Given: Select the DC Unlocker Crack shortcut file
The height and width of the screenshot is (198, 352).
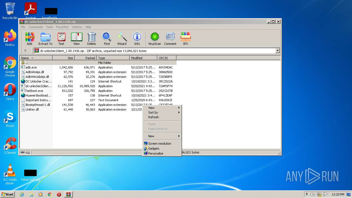Looking at the screenshot, I should coord(98,81).
